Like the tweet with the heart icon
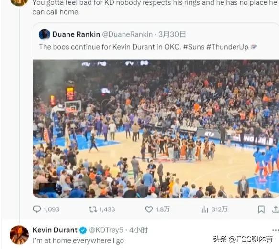This screenshot has height=249, width=279. pyautogui.click(x=149, y=209)
